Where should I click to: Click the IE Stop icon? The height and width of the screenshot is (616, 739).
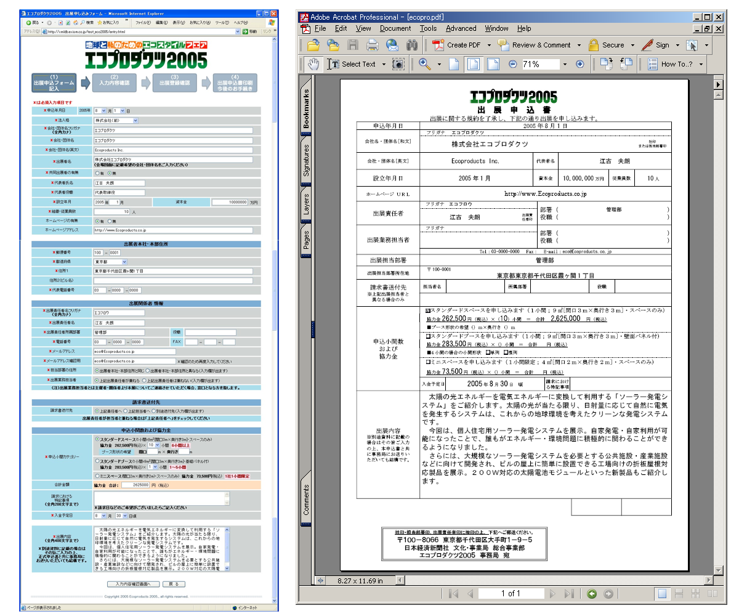click(x=60, y=22)
